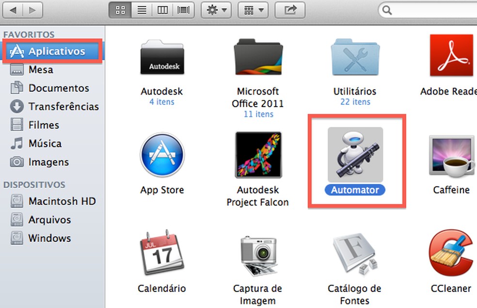The image size is (477, 308).
Task: Select Aplicativos in the sidebar
Action: (x=52, y=51)
